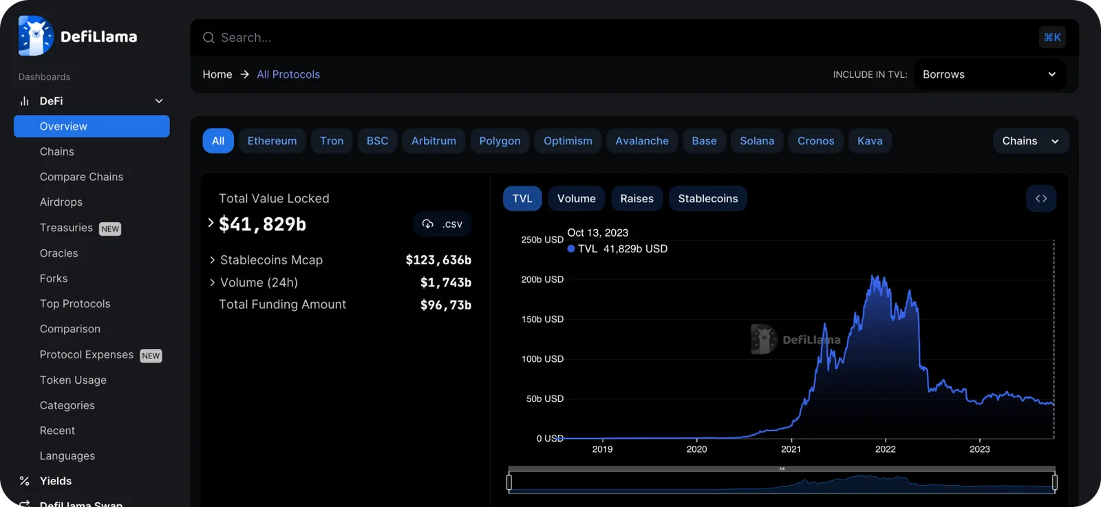Click the chart range slider left handle
Viewport: 1101px width, 507px height.
[x=509, y=482]
